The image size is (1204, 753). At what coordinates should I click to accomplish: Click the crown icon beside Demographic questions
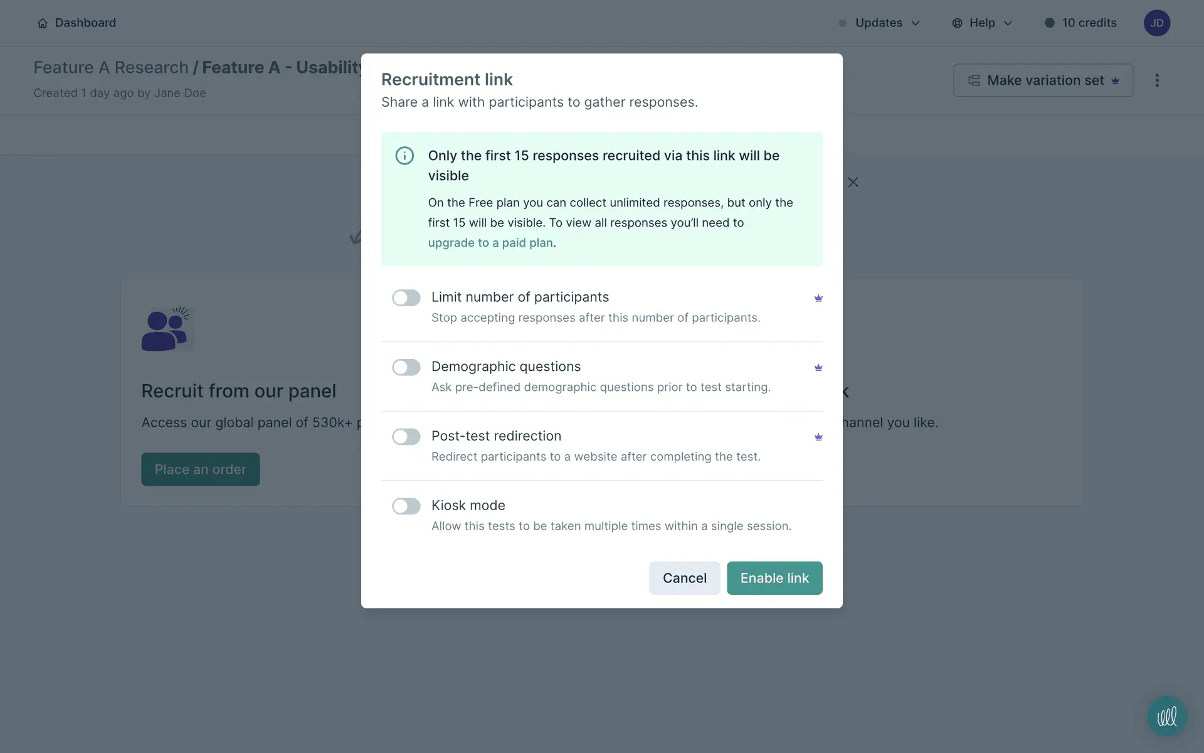pyautogui.click(x=818, y=368)
